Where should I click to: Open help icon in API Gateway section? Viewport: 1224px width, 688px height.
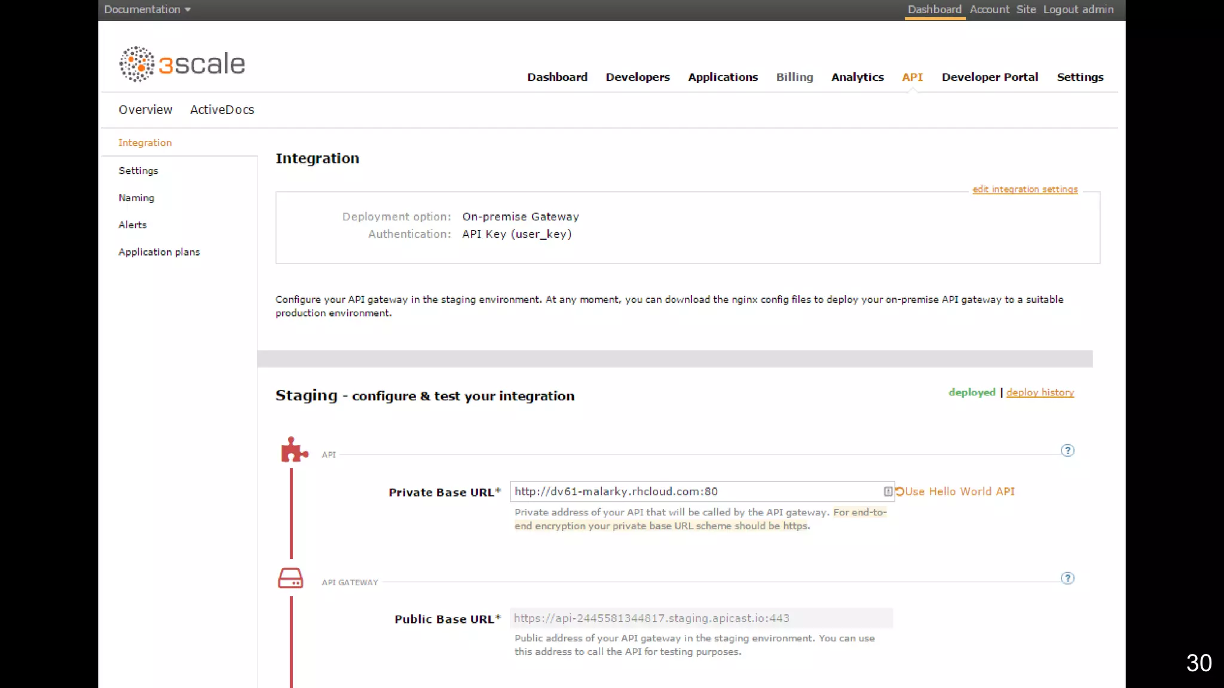[x=1067, y=578]
